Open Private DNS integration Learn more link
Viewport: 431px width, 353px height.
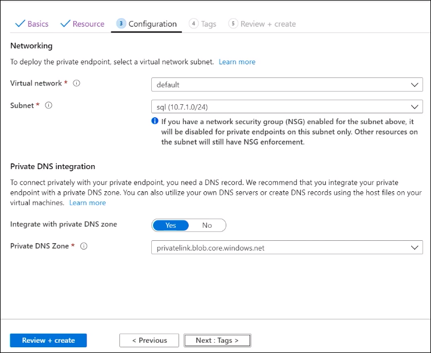click(x=88, y=203)
